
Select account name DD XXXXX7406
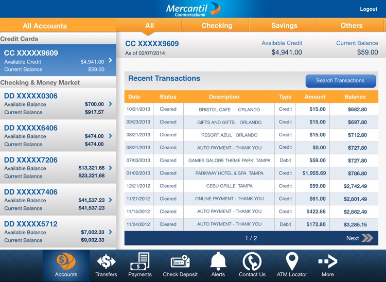point(31,192)
